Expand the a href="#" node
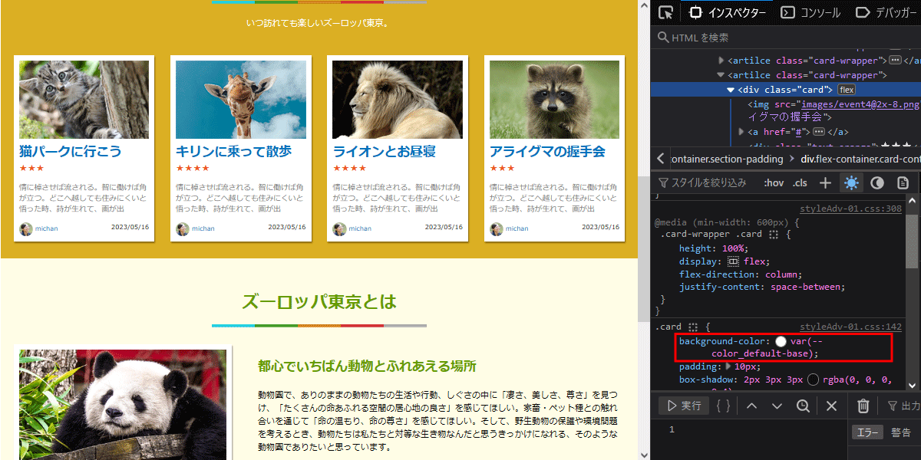The width and height of the screenshot is (921, 460). click(x=741, y=132)
